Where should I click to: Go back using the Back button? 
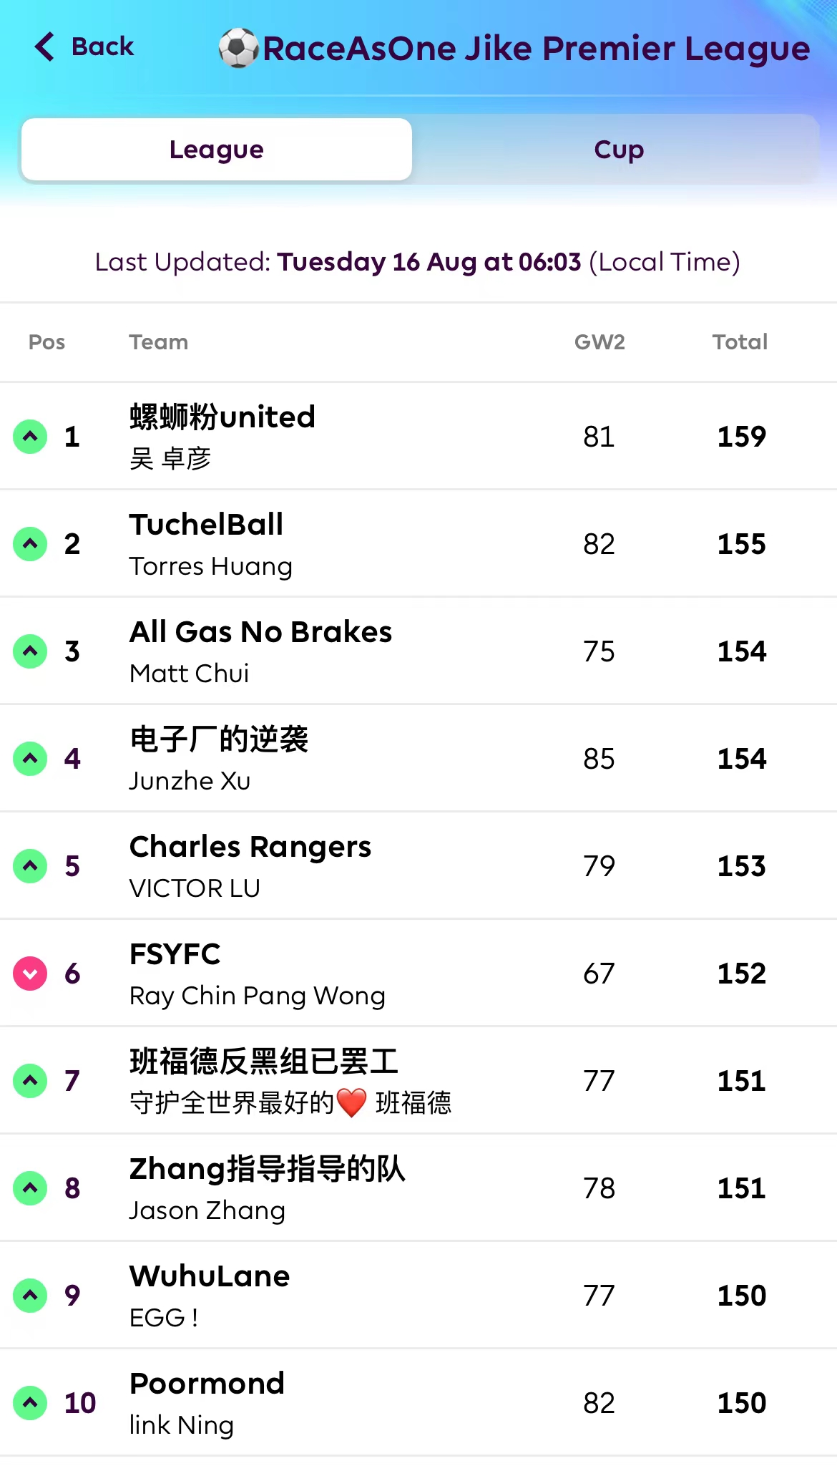click(x=102, y=47)
